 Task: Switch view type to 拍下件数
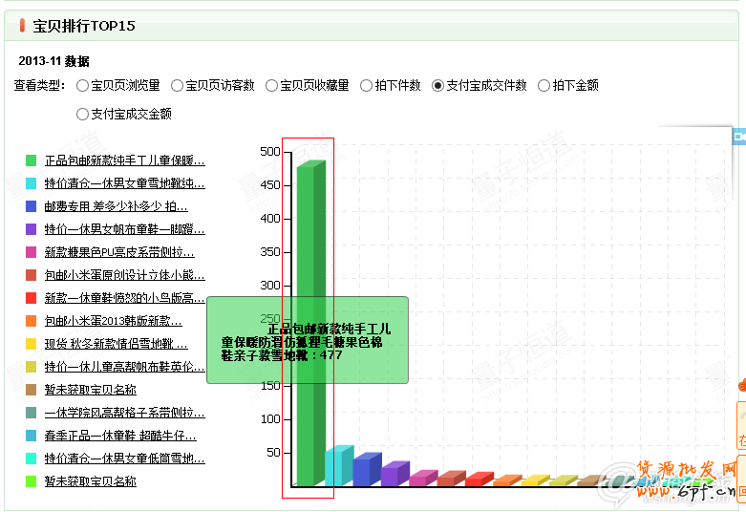(x=367, y=86)
